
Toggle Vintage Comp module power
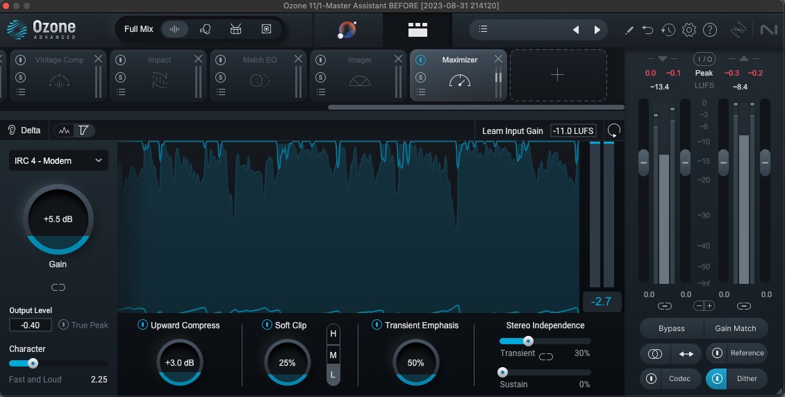[21, 60]
